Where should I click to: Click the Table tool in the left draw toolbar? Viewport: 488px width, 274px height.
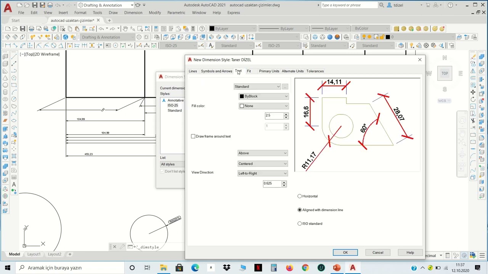click(14, 177)
